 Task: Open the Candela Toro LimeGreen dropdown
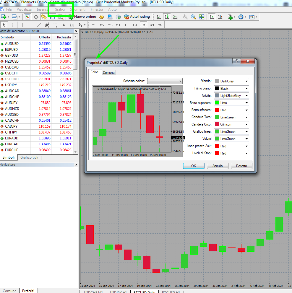pyautogui.click(x=231, y=117)
